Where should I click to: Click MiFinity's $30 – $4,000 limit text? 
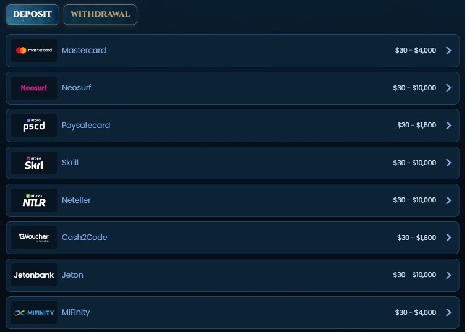click(x=416, y=312)
